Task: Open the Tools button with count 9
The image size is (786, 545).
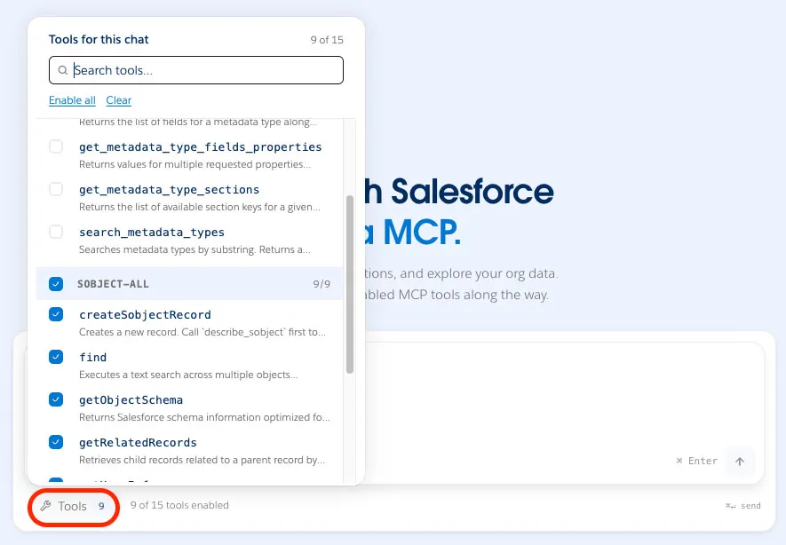Action: click(x=73, y=507)
